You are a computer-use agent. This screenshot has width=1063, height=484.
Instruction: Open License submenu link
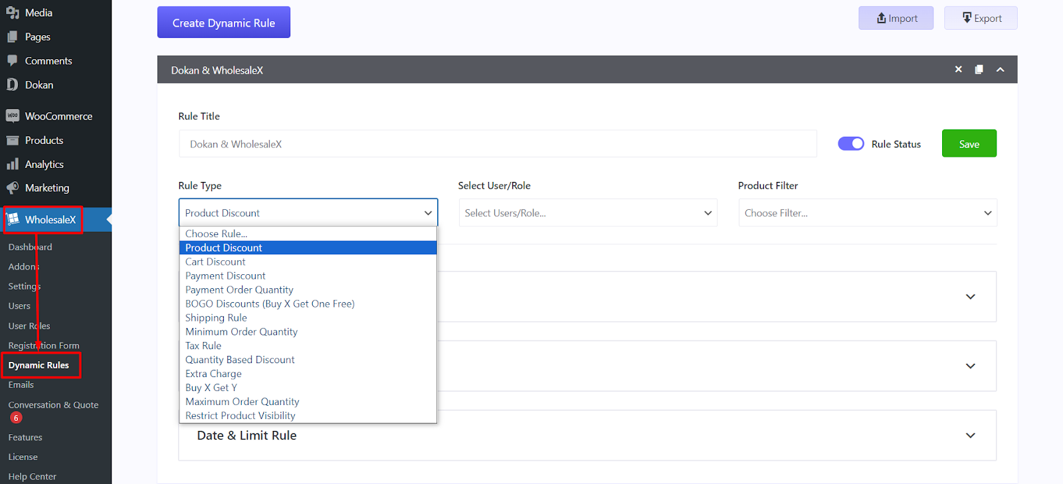click(x=23, y=457)
